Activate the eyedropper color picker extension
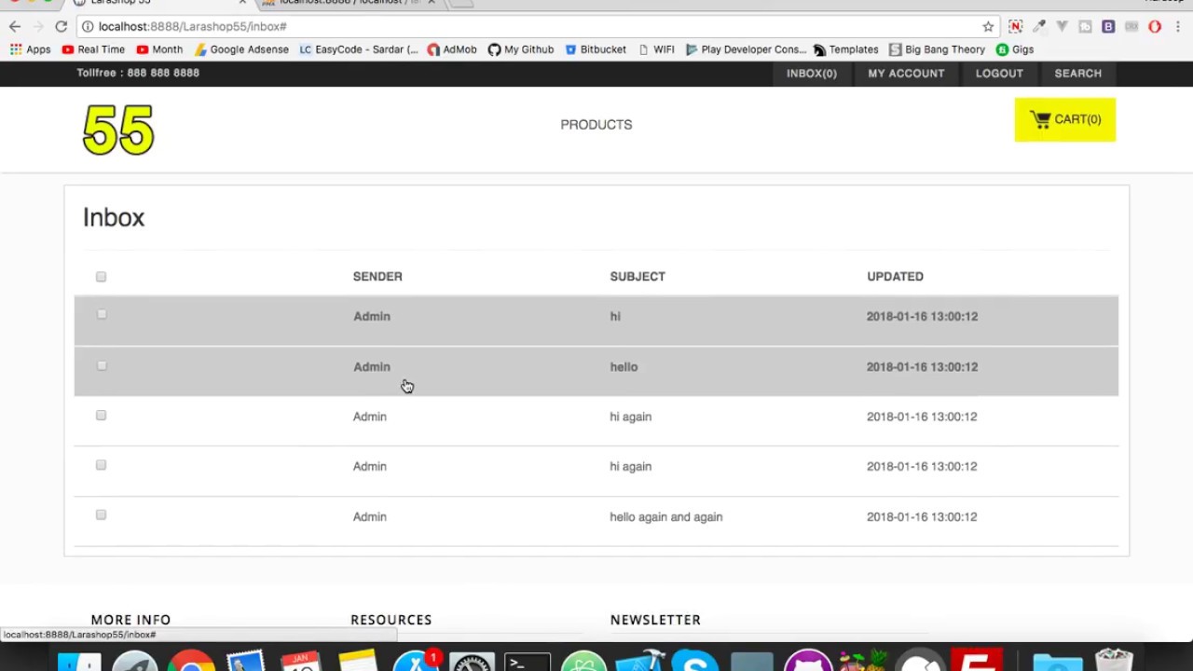The width and height of the screenshot is (1193, 671). 1038,26
